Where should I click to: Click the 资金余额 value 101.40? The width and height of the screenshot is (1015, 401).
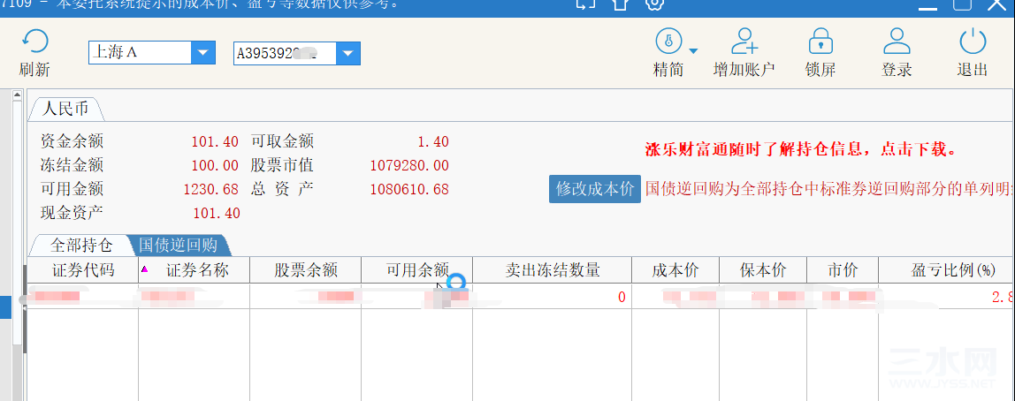click(x=214, y=141)
